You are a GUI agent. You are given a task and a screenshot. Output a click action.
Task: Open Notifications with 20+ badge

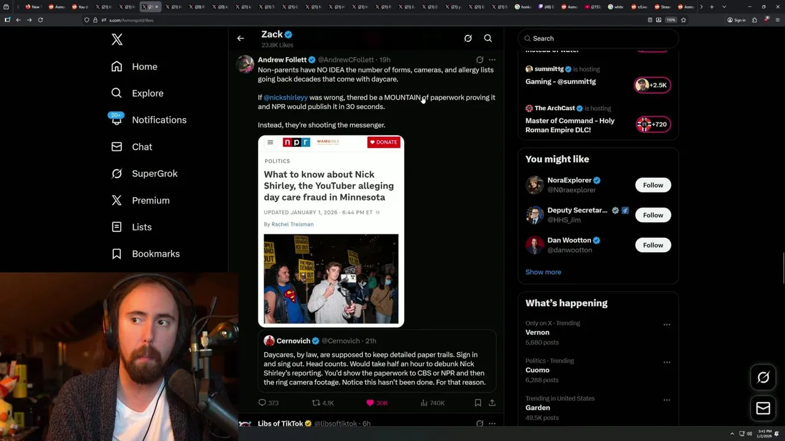coord(148,120)
